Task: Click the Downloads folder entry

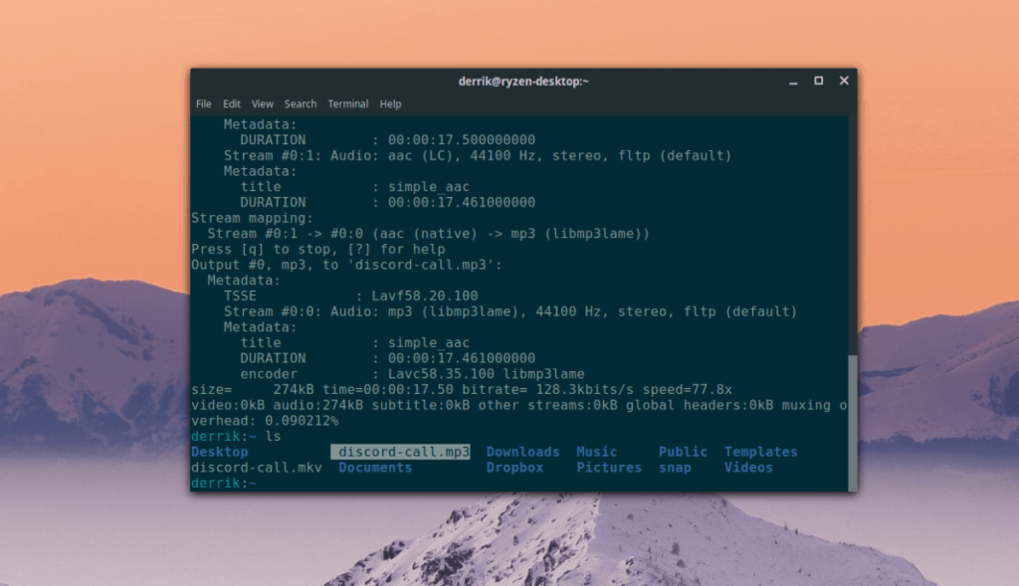Action: (522, 451)
